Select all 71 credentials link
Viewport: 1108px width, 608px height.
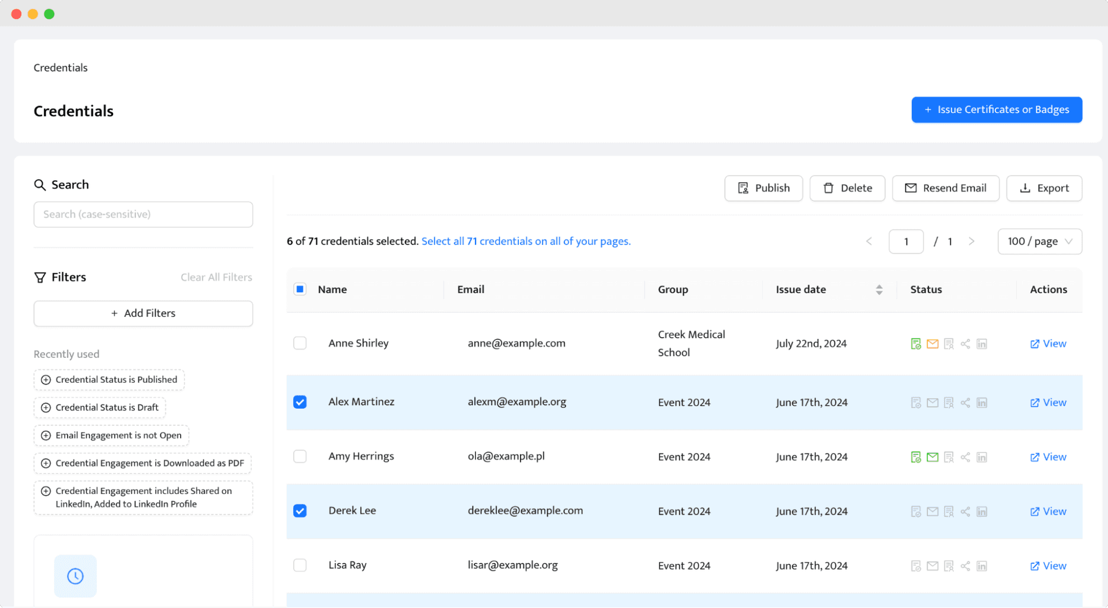526,241
